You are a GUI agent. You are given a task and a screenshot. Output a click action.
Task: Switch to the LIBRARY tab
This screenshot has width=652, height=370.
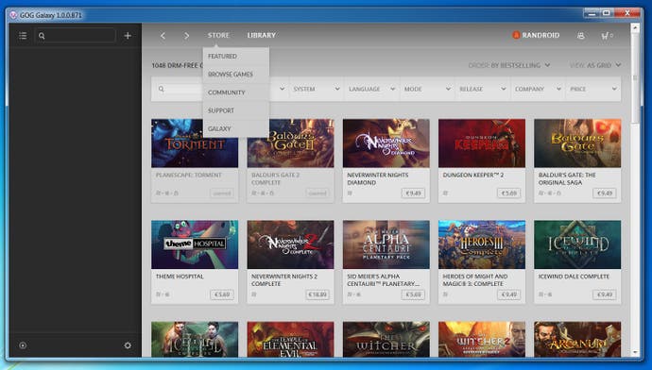(x=261, y=35)
